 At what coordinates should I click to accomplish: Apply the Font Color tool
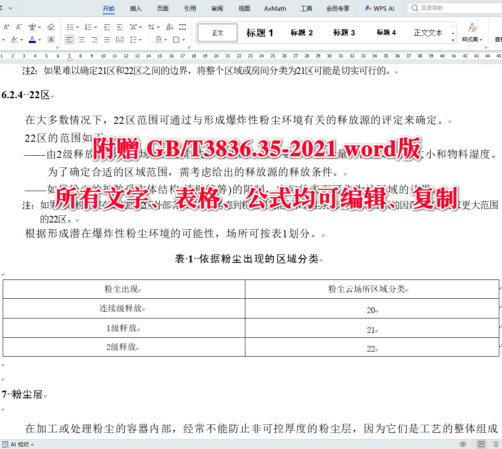click(x=32, y=39)
